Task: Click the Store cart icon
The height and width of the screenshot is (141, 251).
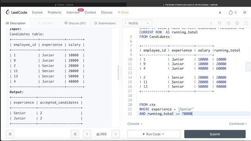Action: (119, 12)
